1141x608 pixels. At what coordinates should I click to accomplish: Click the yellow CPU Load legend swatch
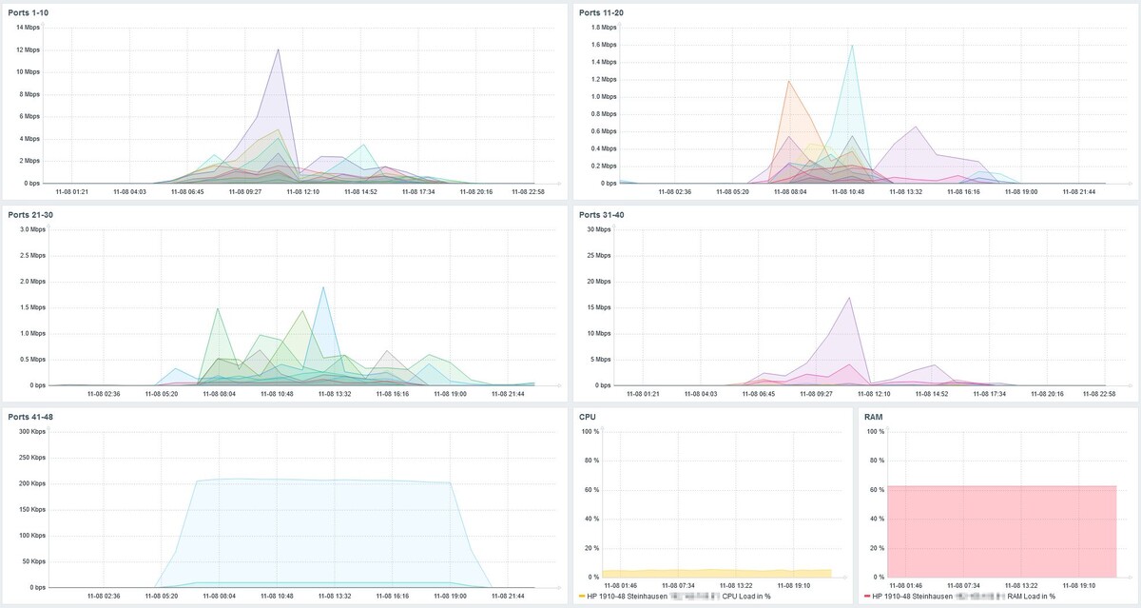click(582, 596)
